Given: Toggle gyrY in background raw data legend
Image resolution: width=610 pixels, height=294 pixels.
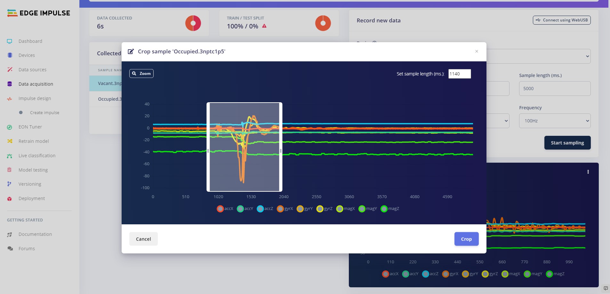Looking at the screenshot, I should [470, 274].
